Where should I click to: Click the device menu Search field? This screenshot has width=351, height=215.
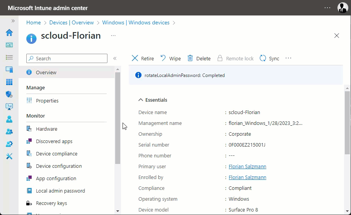click(67, 58)
